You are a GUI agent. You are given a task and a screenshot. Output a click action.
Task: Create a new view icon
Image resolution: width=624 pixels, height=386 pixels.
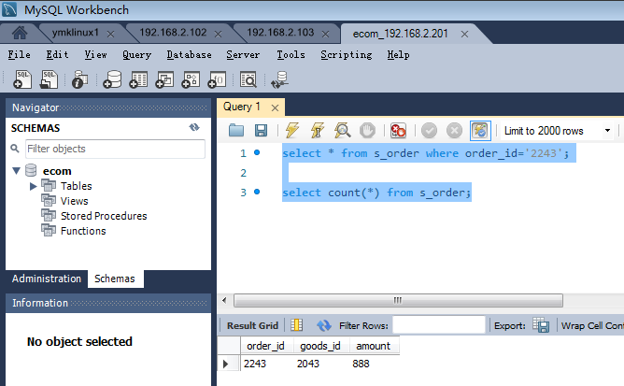click(164, 79)
